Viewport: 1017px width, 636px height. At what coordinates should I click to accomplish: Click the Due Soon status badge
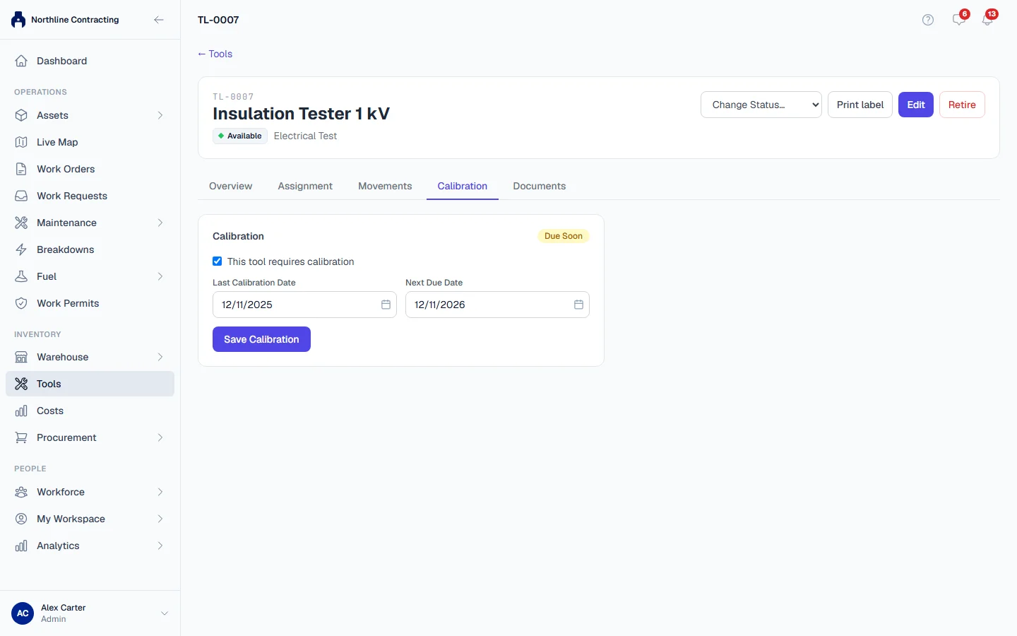[564, 236]
